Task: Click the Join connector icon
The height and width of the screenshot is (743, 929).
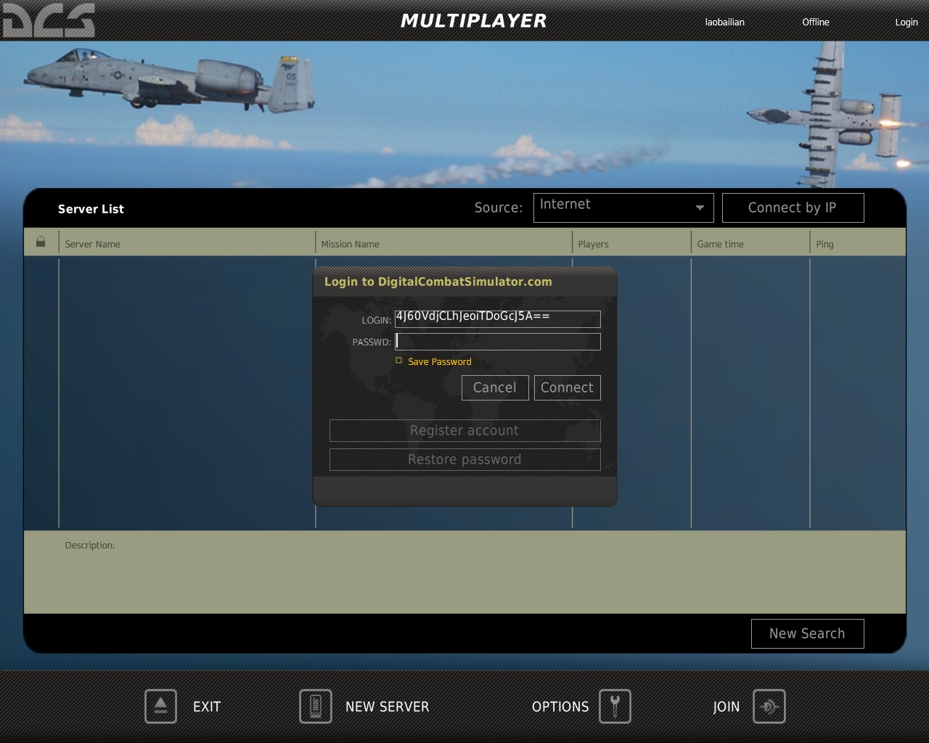Action: (x=769, y=706)
